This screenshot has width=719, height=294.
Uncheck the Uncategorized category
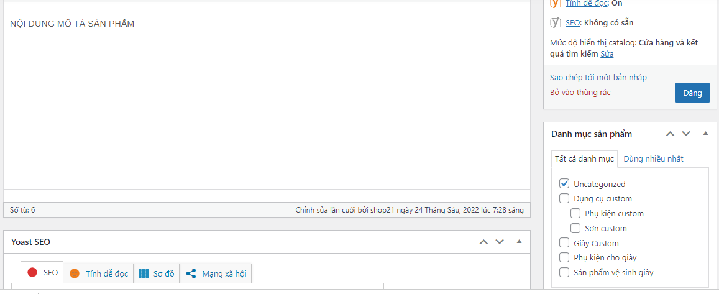[x=564, y=184]
